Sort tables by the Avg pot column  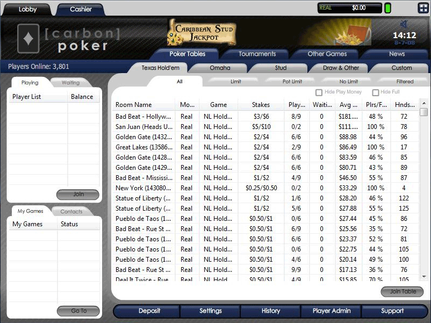pos(348,105)
